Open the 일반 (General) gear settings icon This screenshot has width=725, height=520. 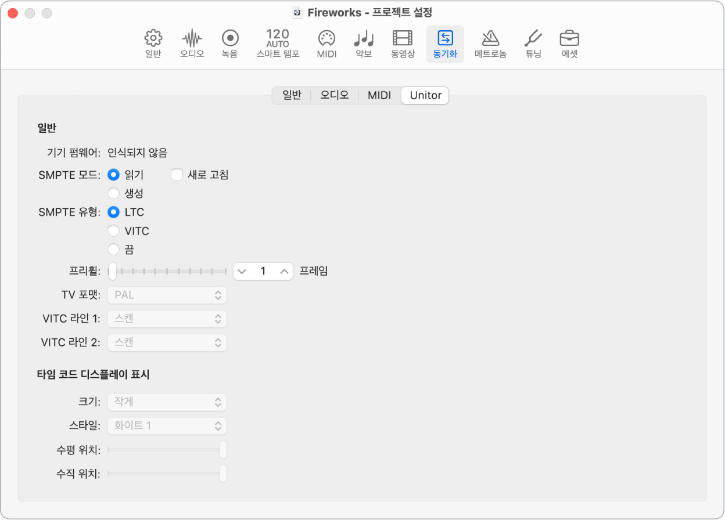(153, 44)
